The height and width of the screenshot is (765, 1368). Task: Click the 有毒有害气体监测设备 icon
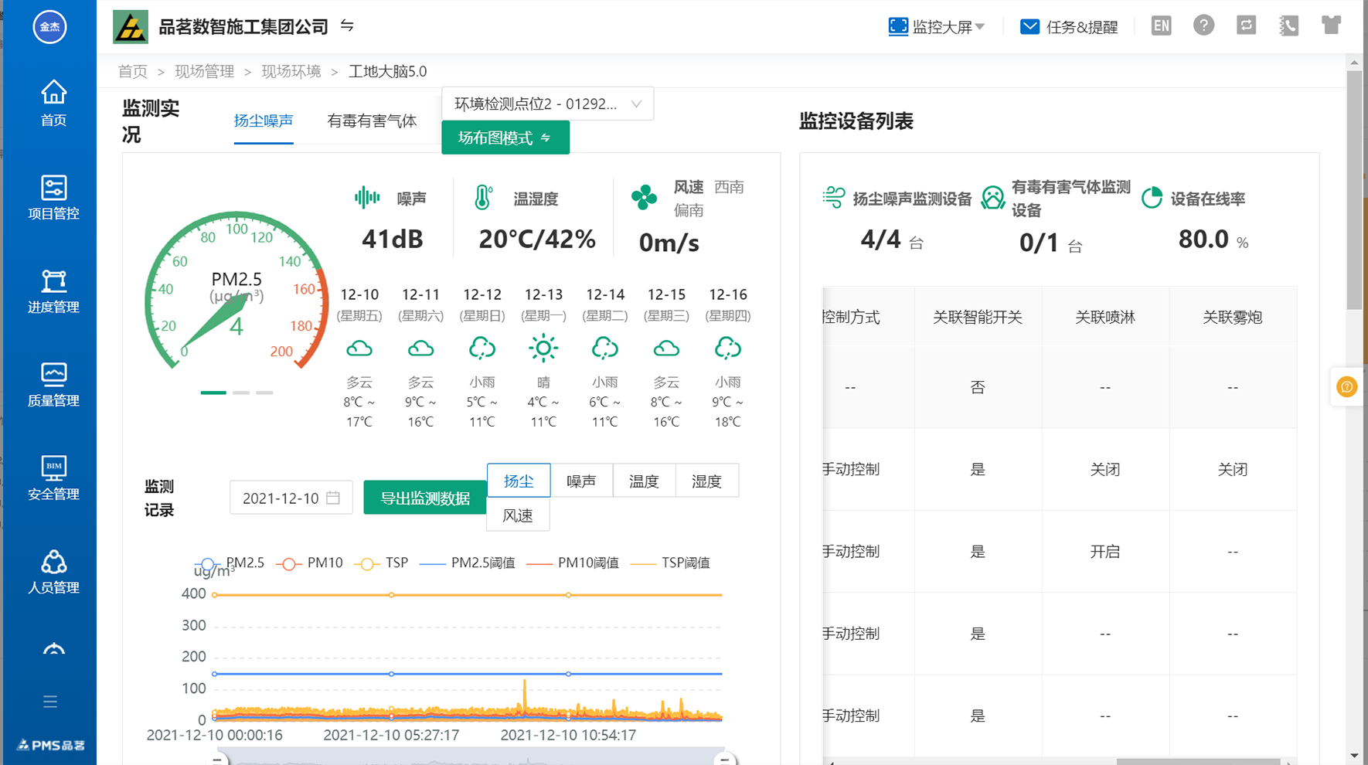point(993,198)
